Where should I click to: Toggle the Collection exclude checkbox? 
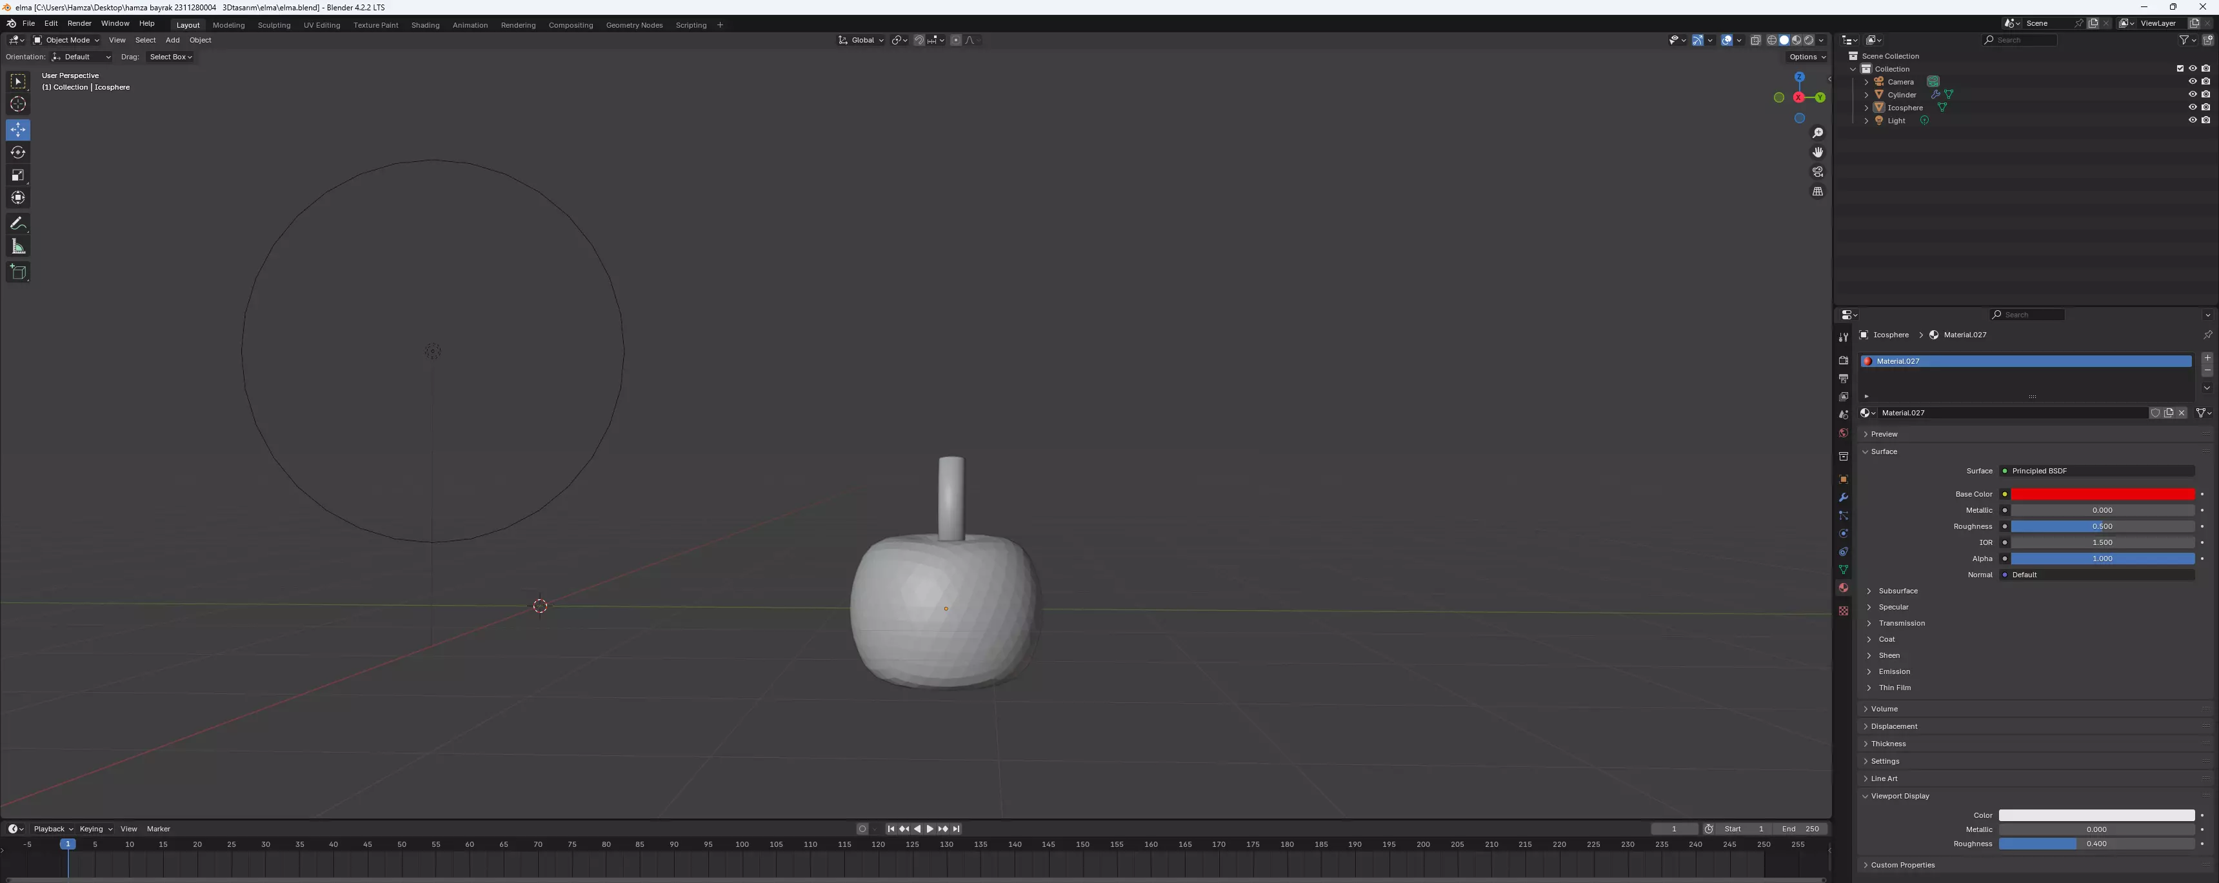[x=2180, y=69]
